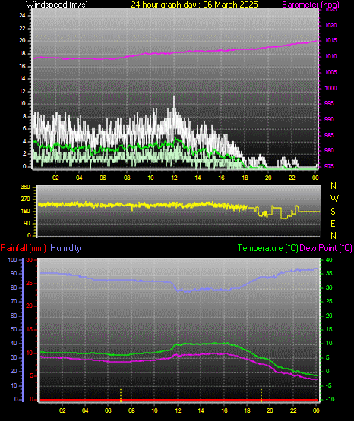
Task: Click the Barometer (hpa) axis title
Action: click(x=311, y=5)
